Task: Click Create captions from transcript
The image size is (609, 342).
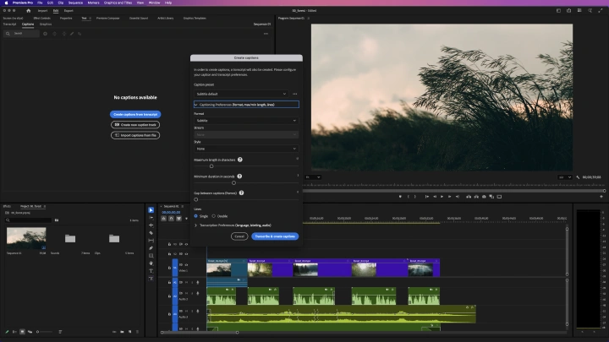Action: [135, 114]
